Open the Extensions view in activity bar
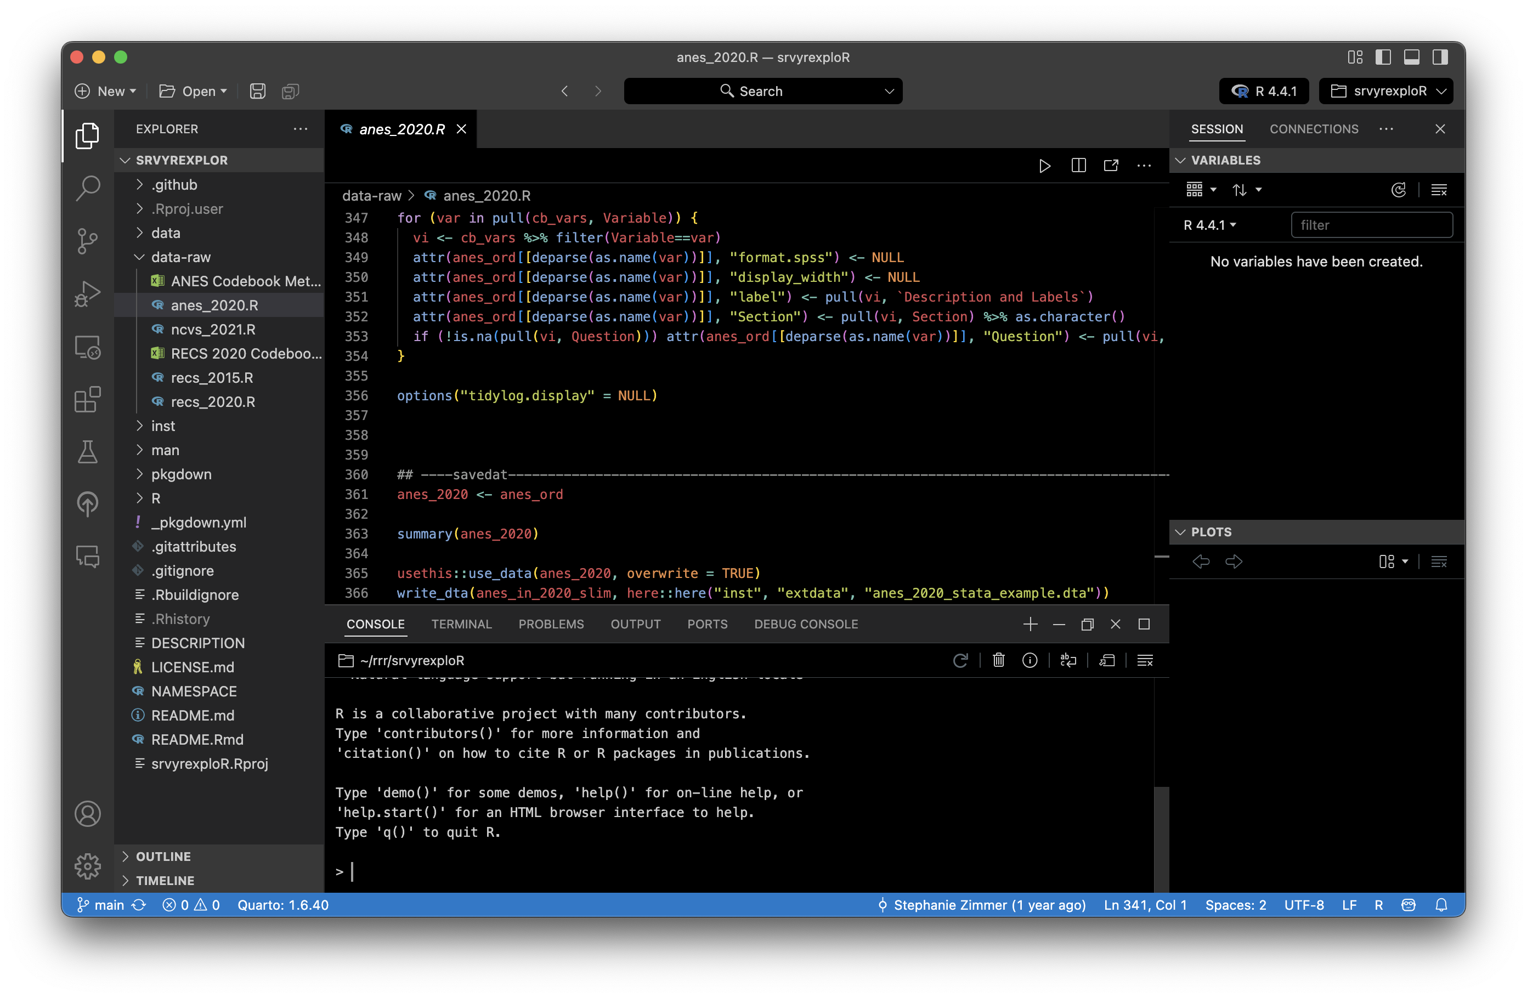 87,400
